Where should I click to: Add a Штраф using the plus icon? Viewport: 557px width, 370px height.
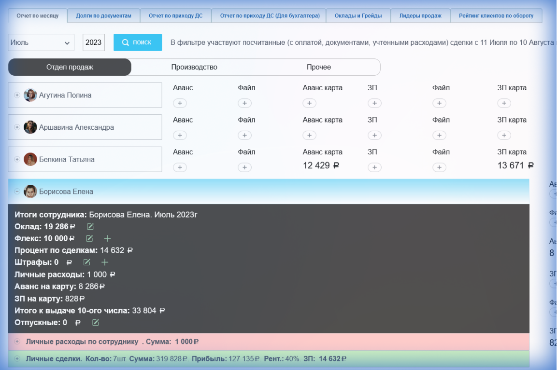pyautogui.click(x=105, y=262)
